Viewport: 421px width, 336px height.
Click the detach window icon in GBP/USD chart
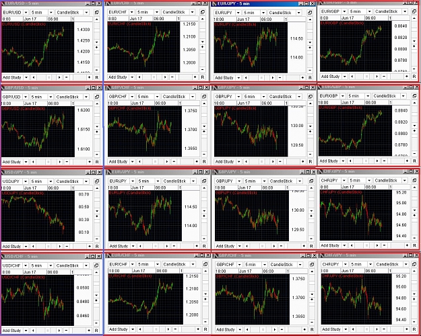[x=97, y=97]
